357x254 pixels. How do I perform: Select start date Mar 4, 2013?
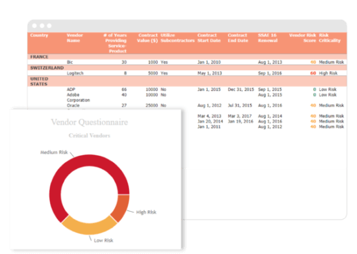[x=209, y=116]
